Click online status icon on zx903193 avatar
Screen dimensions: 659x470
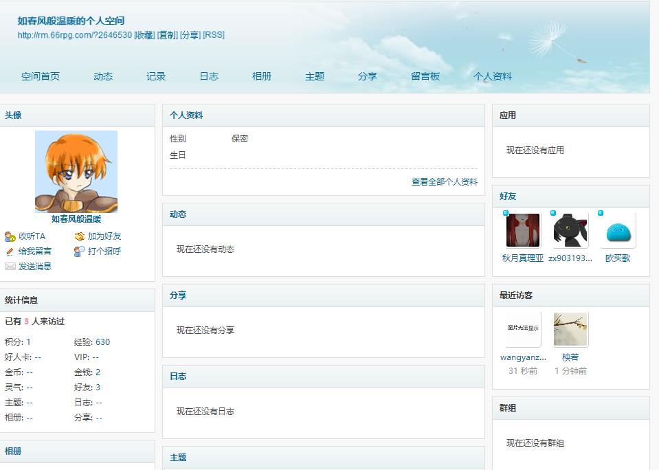(x=553, y=213)
